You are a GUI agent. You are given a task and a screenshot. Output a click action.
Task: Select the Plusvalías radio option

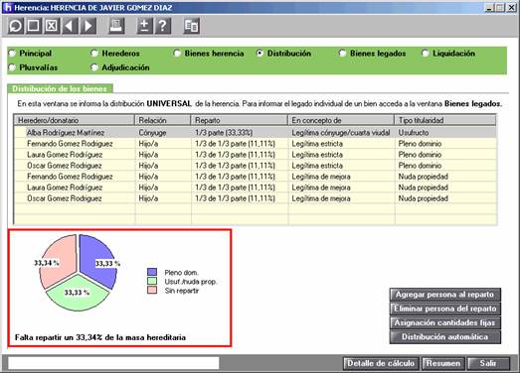[x=12, y=67]
